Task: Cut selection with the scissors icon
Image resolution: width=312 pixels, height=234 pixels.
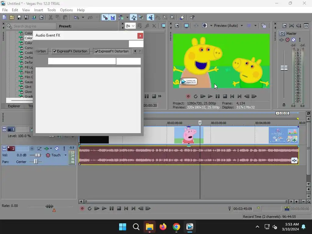Action: pos(51,17)
